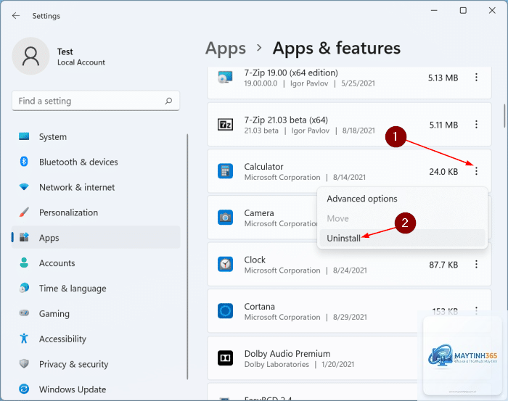This screenshot has height=401, width=508.
Task: Click the Privacy shield icon
Action: [24, 363]
